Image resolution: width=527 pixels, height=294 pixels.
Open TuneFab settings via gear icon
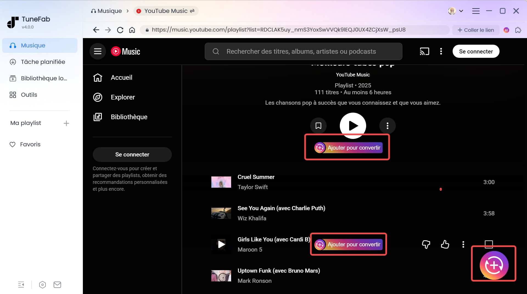pyautogui.click(x=43, y=285)
